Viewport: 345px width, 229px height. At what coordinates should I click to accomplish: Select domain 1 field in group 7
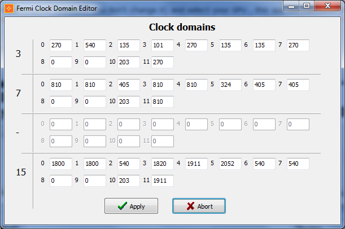95,85
